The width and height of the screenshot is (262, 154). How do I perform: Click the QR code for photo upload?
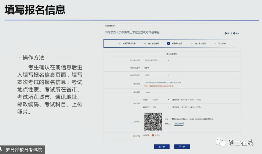point(153,121)
